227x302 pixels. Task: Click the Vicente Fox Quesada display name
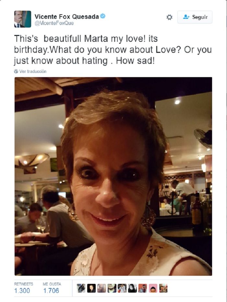pos(67,17)
